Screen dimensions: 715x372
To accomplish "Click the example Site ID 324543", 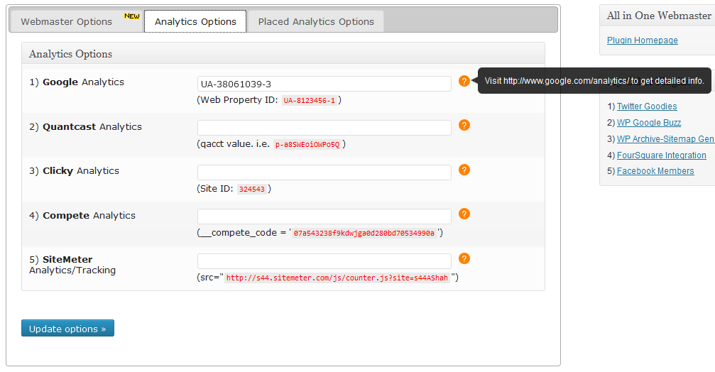I will (x=252, y=189).
